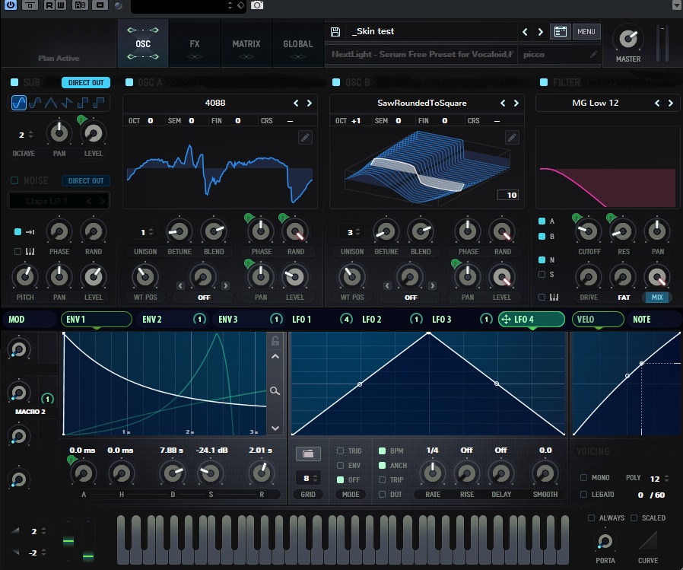Open the preset browser icon next to MENU
This screenshot has width=683, height=570.
pos(561,31)
